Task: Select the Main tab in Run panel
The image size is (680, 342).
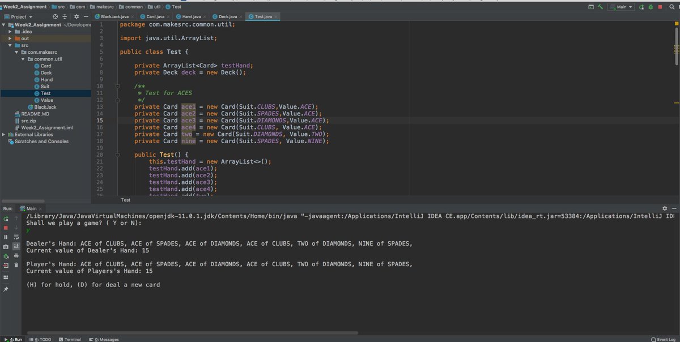Action: 31,209
